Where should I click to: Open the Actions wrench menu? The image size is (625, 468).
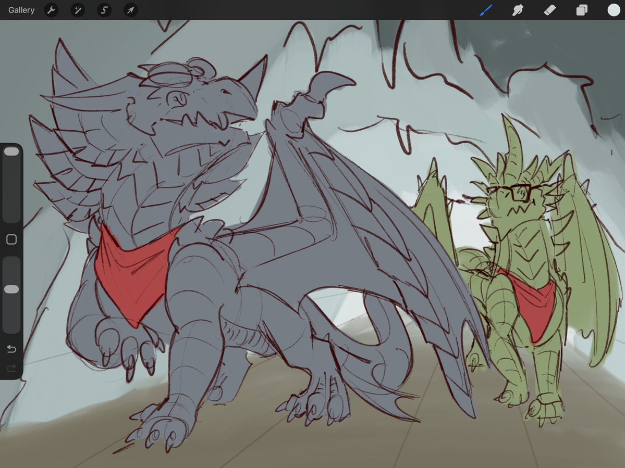pyautogui.click(x=51, y=10)
